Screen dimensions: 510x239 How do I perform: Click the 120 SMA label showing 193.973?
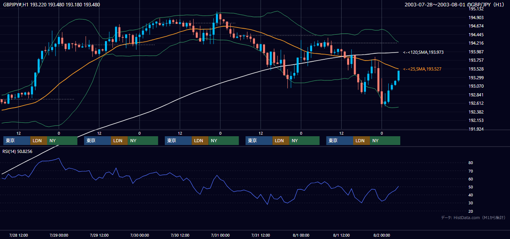(x=423, y=52)
